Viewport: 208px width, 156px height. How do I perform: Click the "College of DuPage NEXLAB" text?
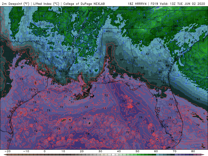[x=84, y=4]
